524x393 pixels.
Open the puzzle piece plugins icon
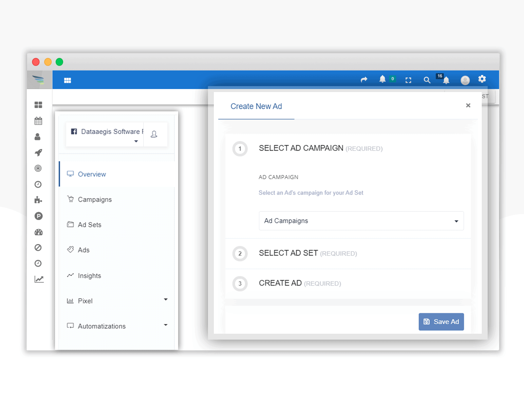[x=38, y=200]
